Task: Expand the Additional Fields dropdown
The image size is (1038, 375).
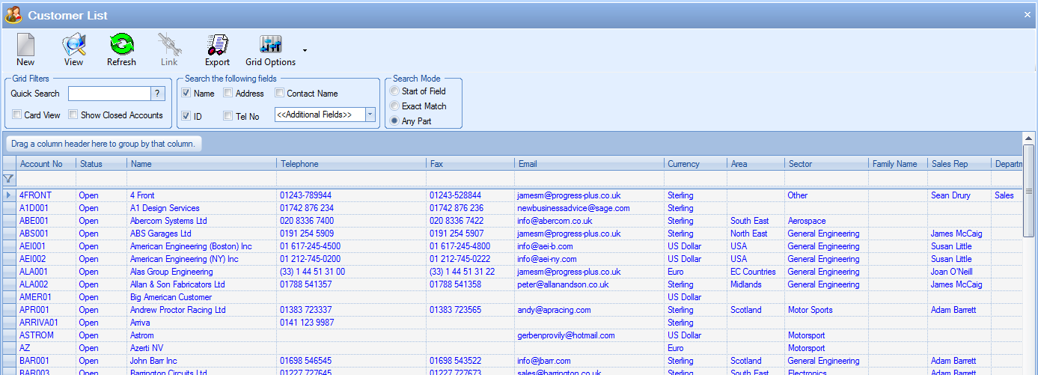Action: (370, 115)
